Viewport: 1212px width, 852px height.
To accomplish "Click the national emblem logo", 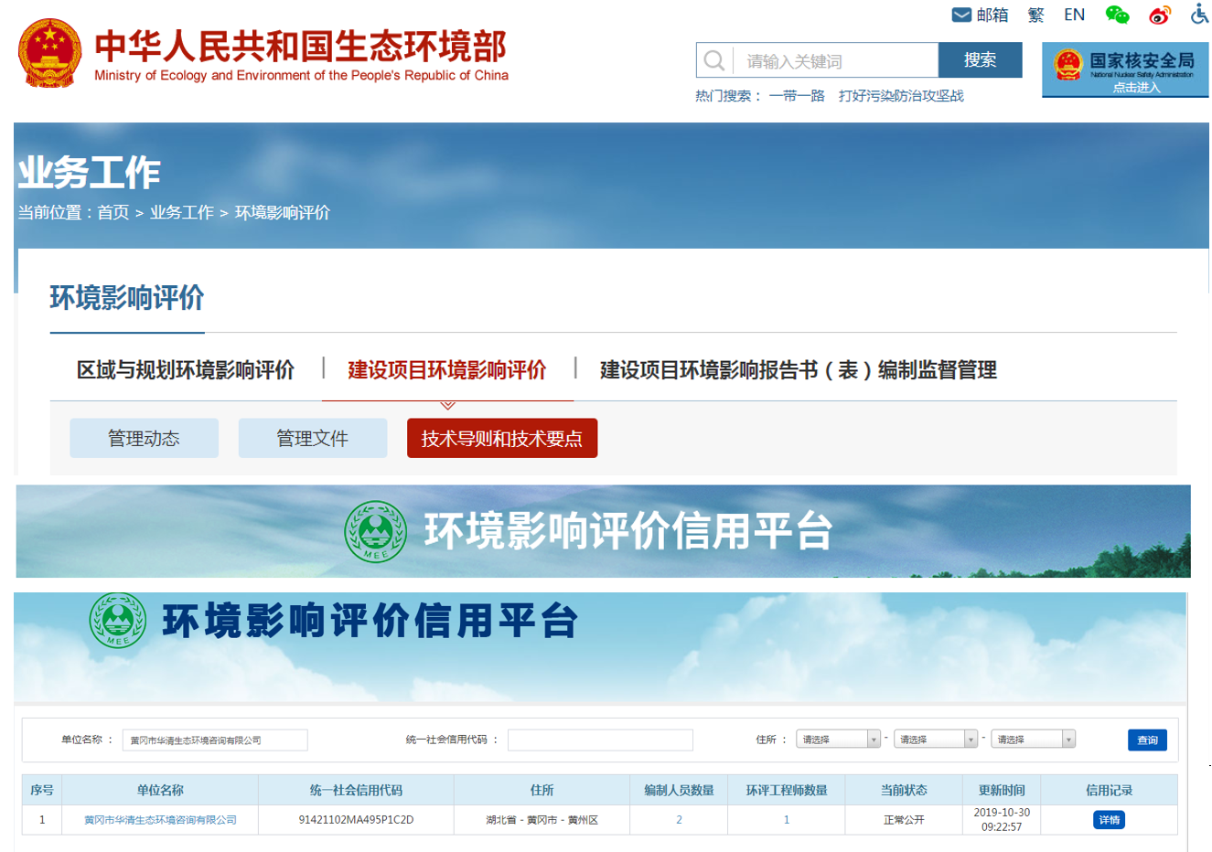I will point(49,53).
